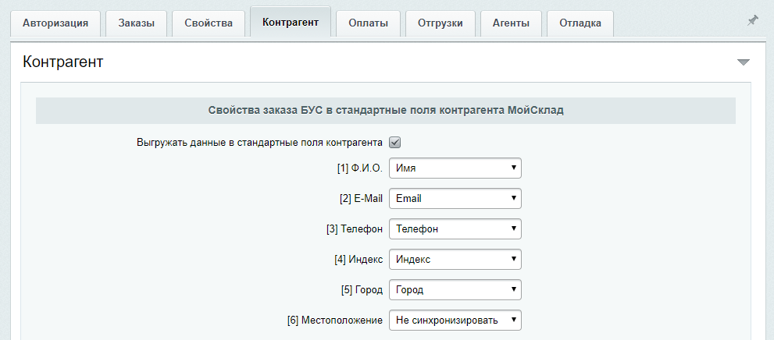Click the Контрагент section title
Viewport: 774px width, 340px height.
pos(64,62)
